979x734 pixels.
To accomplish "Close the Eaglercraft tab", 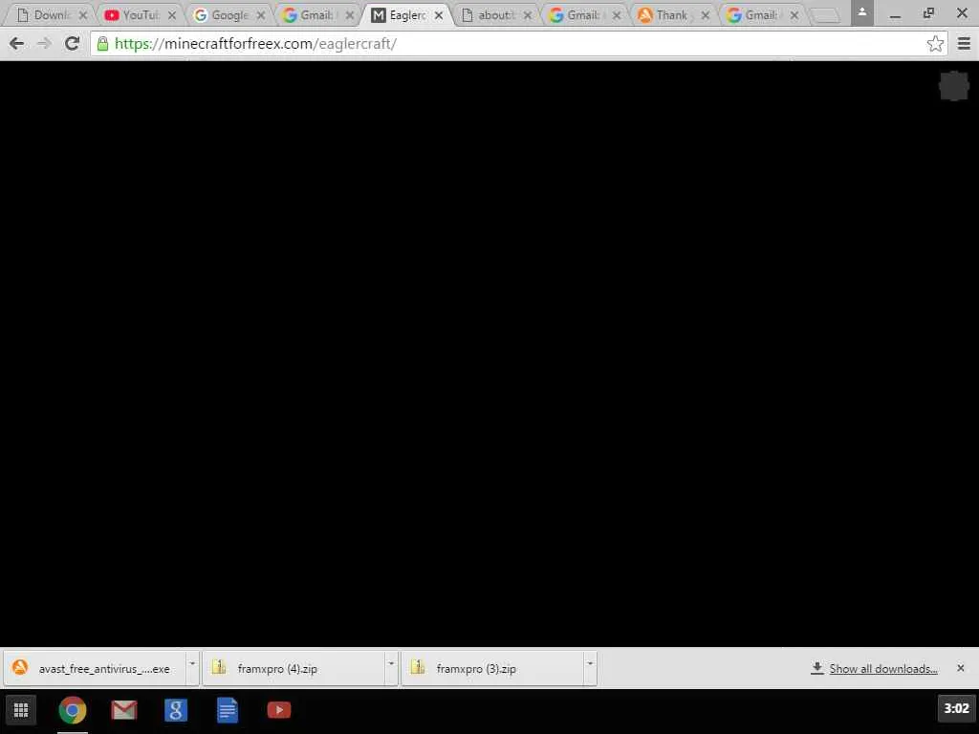I will 439,15.
